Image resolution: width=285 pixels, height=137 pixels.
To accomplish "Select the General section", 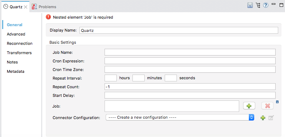I will (x=15, y=25).
